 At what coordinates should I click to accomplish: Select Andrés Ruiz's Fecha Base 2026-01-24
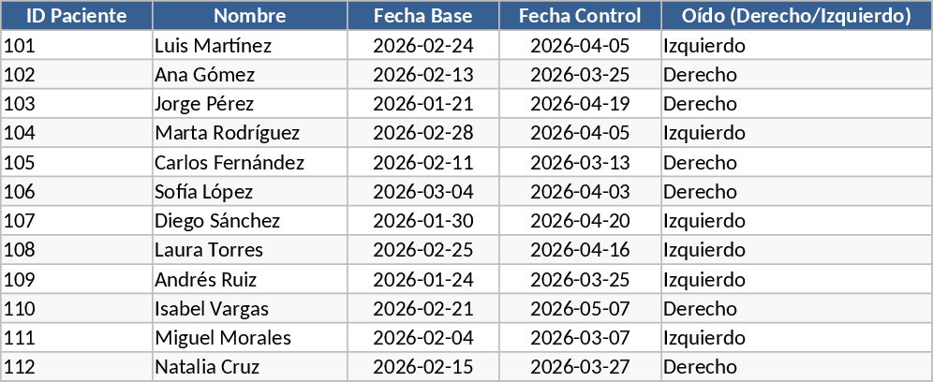point(422,279)
